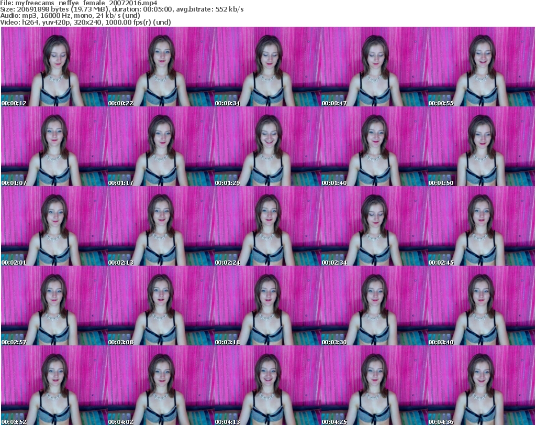Pick the thumbnail stamped 00:03:40

482,306
